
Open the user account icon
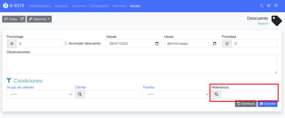(x=276, y=6)
